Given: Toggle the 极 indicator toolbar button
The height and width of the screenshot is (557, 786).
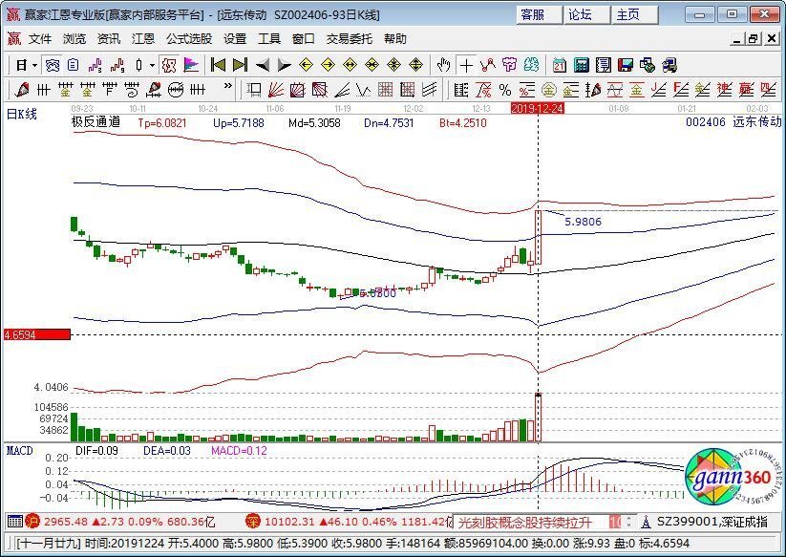Looking at the screenshot, I should (x=169, y=65).
